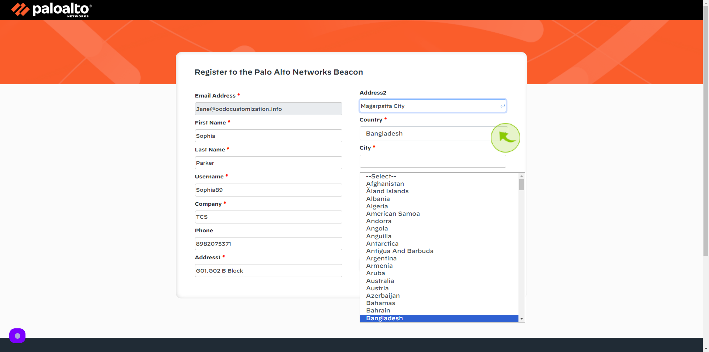Screen dimensions: 709x352
Task: Select Argentina from the country list
Action: click(439, 258)
